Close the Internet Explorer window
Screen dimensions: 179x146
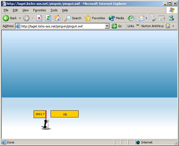tap(175, 4)
